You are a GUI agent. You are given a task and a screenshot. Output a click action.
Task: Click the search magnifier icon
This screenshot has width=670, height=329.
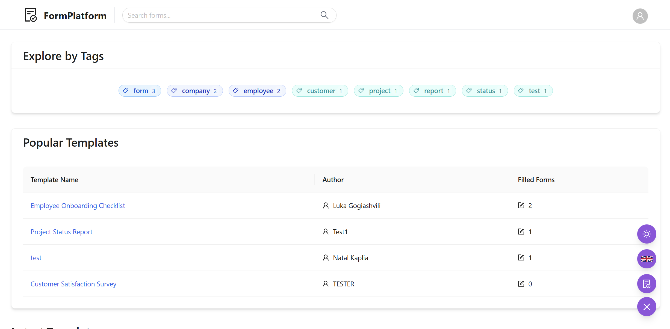click(324, 15)
